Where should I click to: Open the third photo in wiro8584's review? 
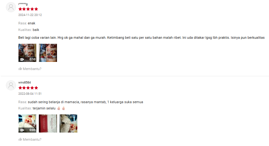(x=69, y=123)
